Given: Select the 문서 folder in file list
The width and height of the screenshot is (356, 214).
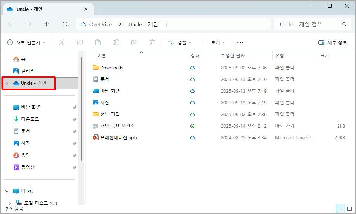Looking at the screenshot, I should tap(101, 79).
